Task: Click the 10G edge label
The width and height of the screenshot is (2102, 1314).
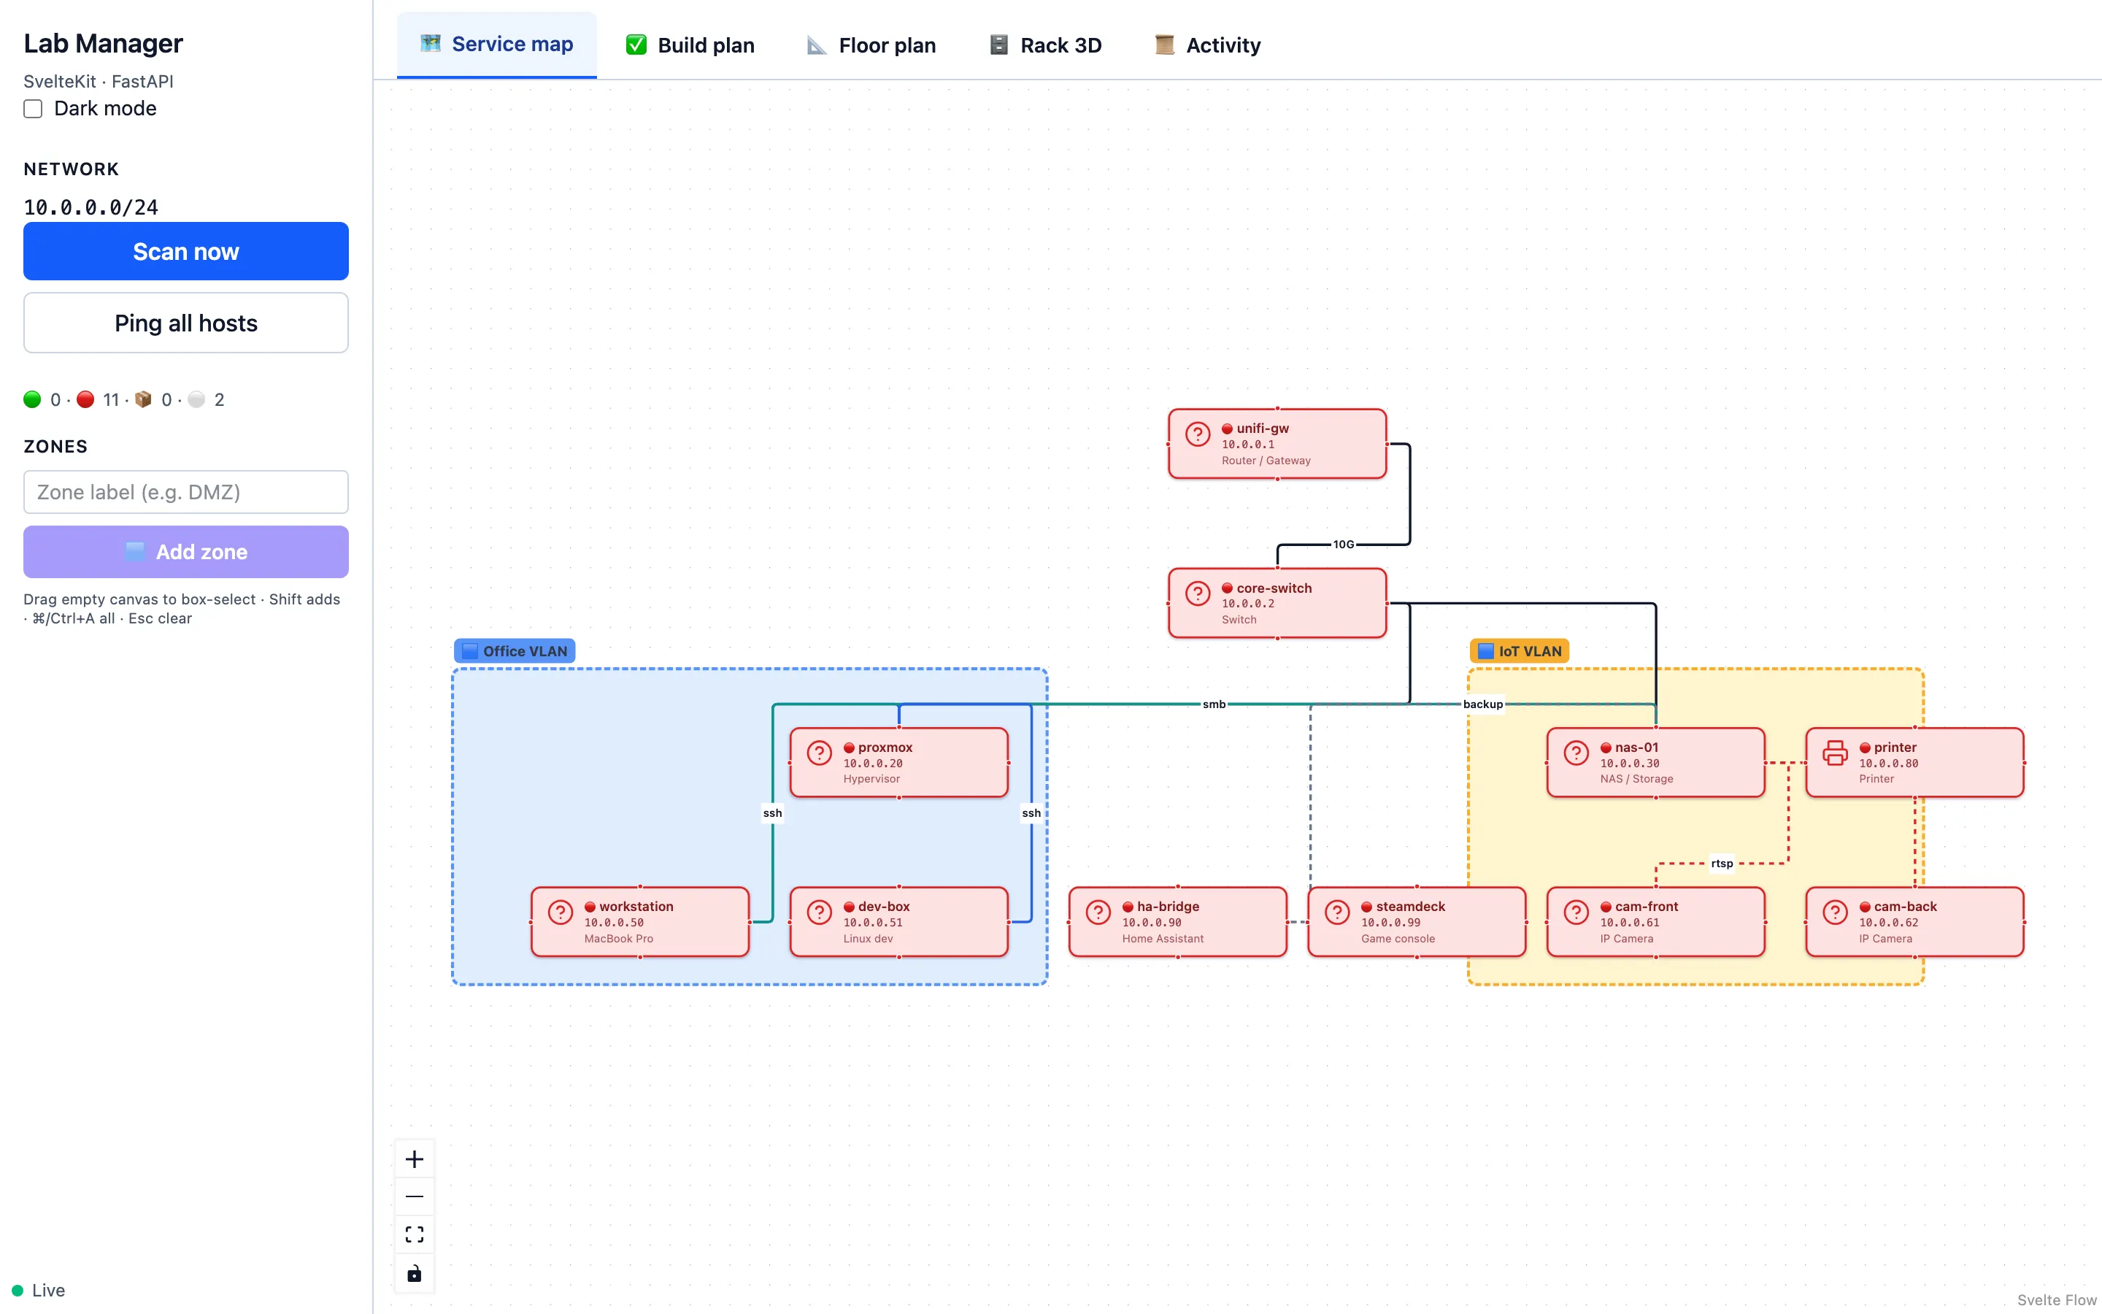Action: 1343,544
